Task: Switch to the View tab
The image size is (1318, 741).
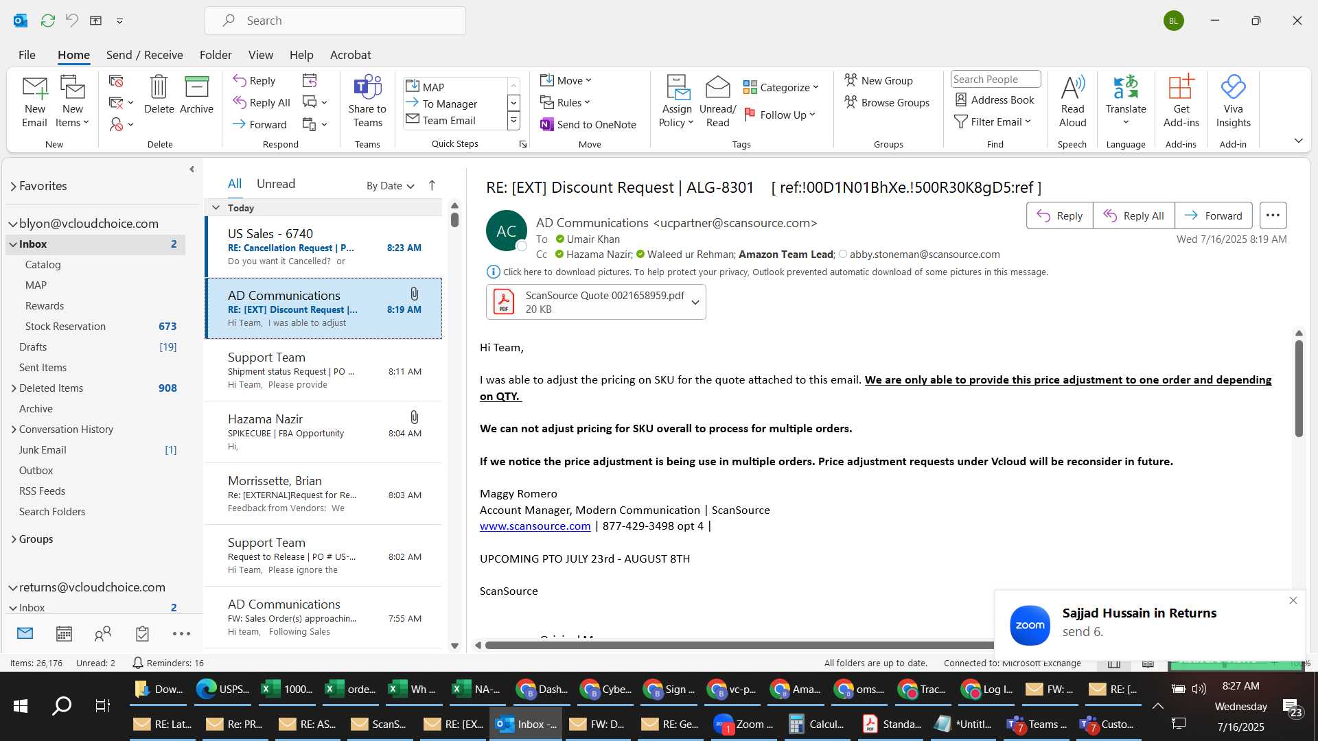Action: [x=260, y=55]
